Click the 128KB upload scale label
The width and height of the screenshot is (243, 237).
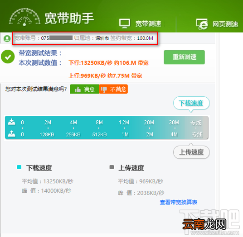click(47, 134)
